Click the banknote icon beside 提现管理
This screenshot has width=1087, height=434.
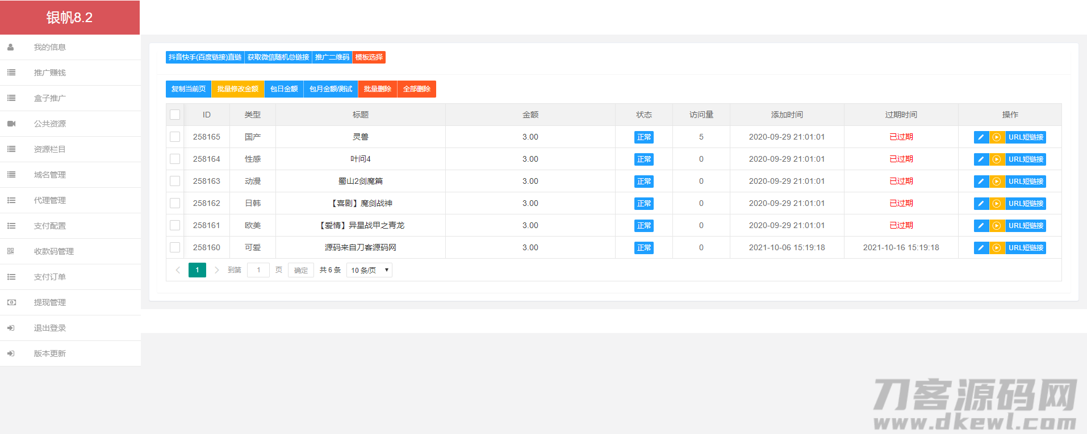[x=11, y=302]
